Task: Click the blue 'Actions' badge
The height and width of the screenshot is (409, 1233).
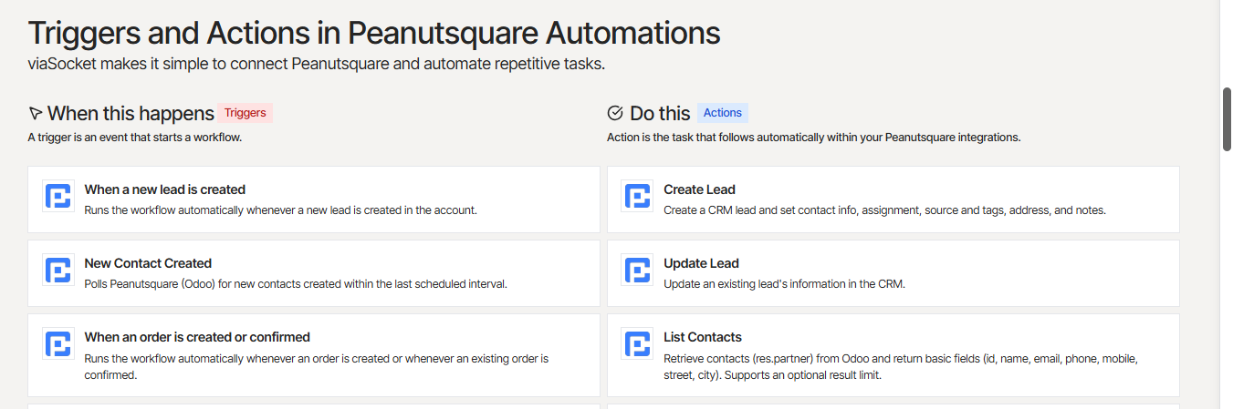Action: 723,113
